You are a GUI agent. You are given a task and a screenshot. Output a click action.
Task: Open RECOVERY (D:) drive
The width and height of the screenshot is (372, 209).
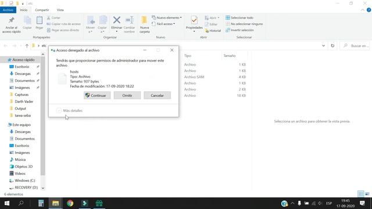coord(26,188)
